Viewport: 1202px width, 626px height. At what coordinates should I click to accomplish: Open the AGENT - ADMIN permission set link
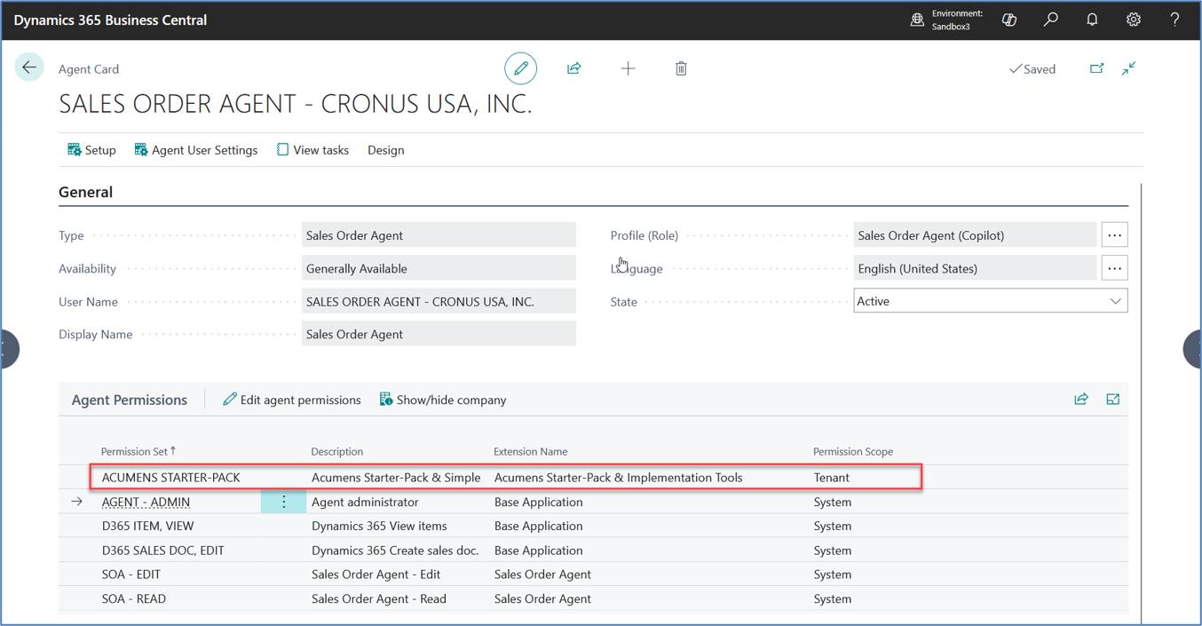point(146,502)
